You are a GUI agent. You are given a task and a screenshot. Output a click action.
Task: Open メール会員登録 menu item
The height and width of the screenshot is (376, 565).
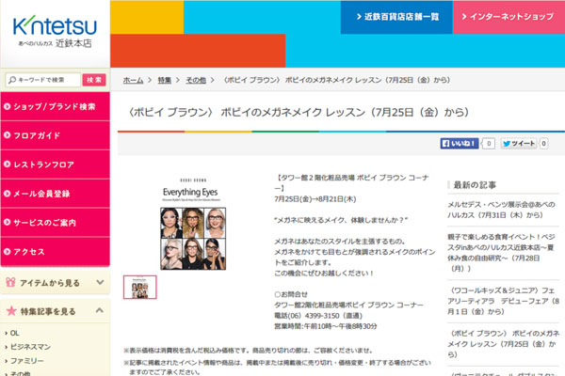click(x=56, y=194)
